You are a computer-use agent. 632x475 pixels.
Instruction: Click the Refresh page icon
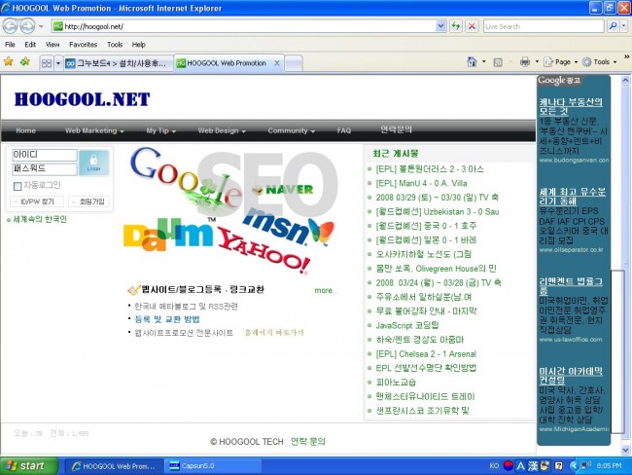456,26
